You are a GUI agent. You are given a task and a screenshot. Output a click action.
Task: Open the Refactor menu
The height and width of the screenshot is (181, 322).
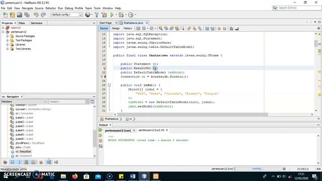[50, 8]
